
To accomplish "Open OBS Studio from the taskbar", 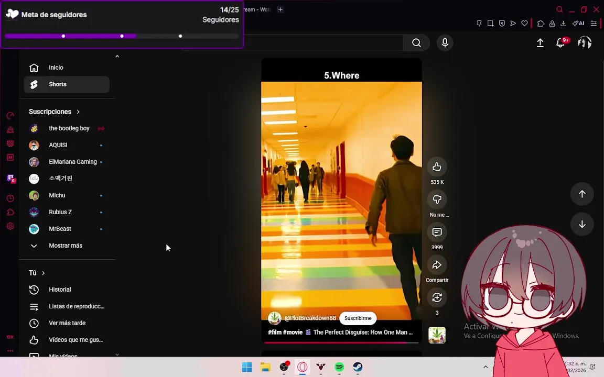I will pos(284,367).
